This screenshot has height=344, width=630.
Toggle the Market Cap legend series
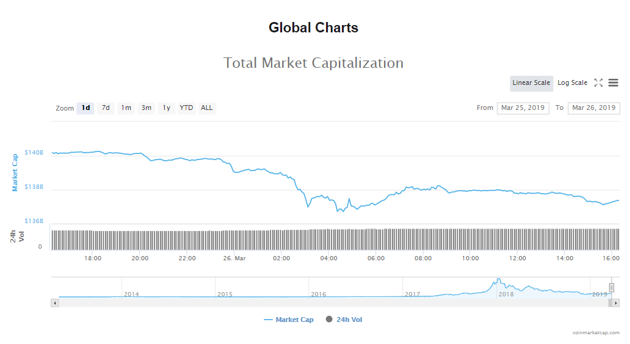pyautogui.click(x=289, y=320)
